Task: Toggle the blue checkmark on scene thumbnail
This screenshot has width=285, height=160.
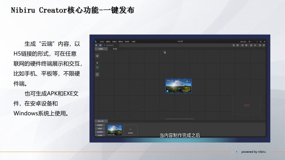Action: [x=120, y=126]
